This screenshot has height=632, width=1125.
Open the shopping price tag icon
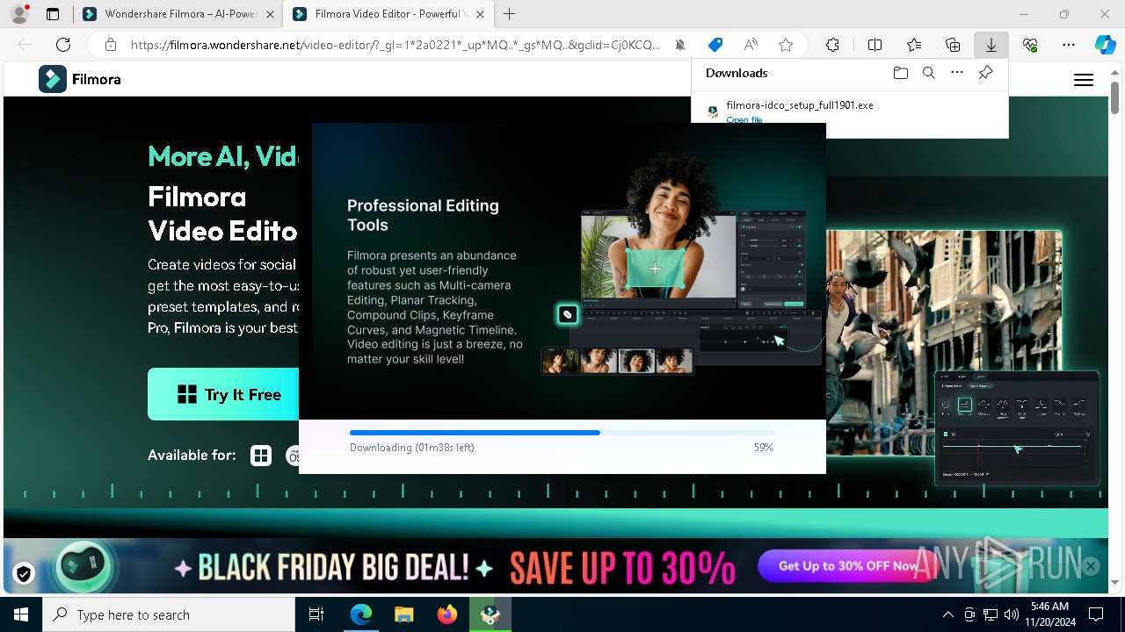[x=715, y=45]
